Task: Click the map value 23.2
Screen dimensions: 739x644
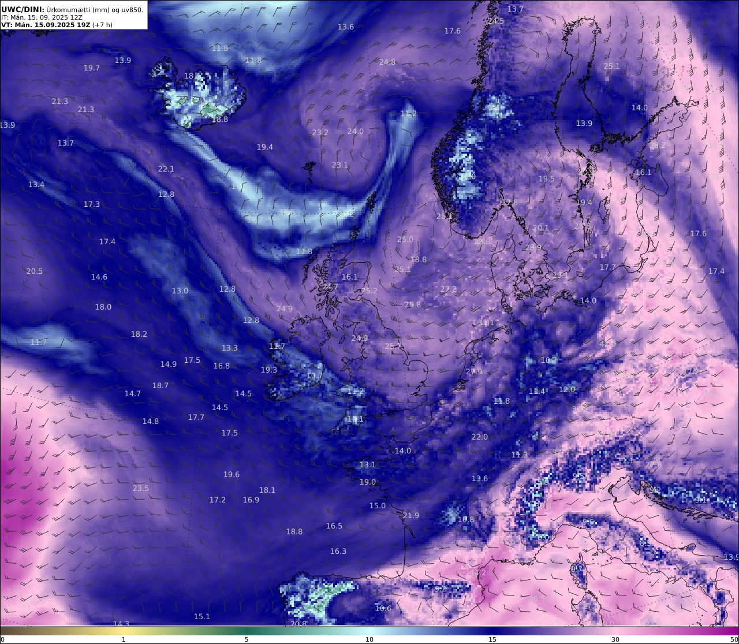Action: pos(320,133)
